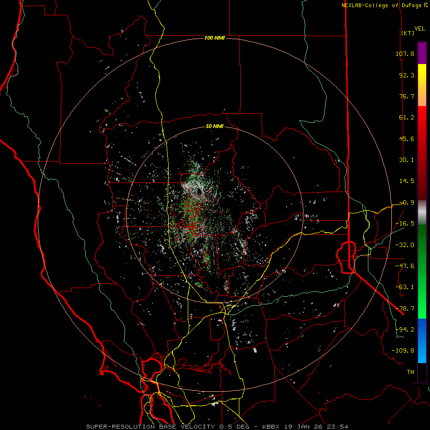Click the [KT] units label
Viewport: 430px width, 430px height.
[408, 33]
